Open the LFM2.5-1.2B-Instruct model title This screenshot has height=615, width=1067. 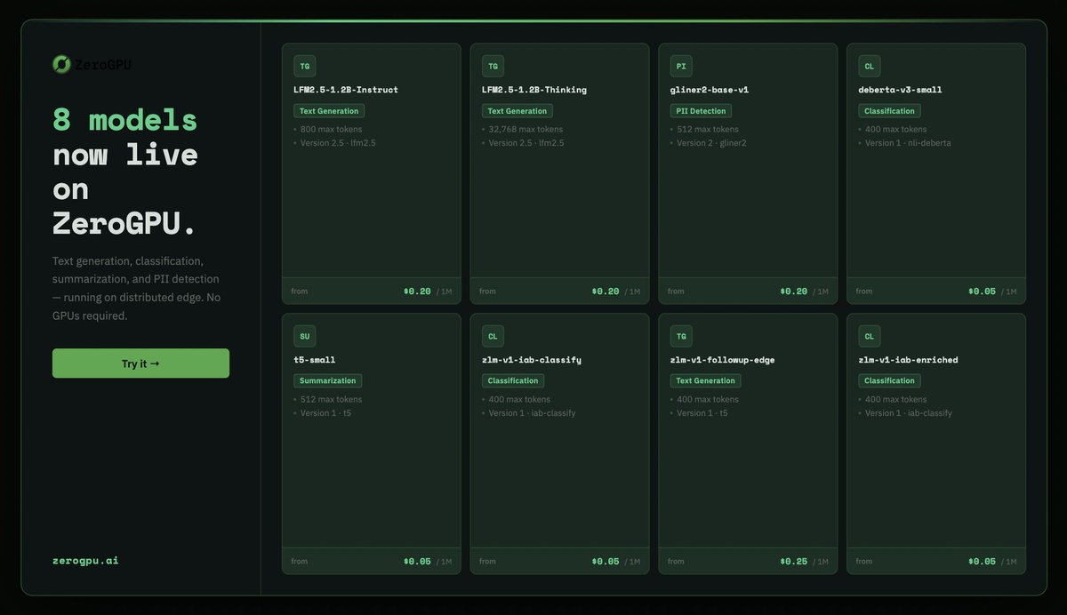point(346,90)
